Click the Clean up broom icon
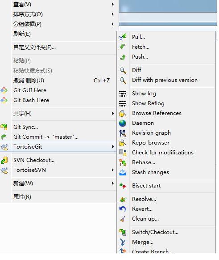This screenshot has height=260, width=219. pos(123,219)
